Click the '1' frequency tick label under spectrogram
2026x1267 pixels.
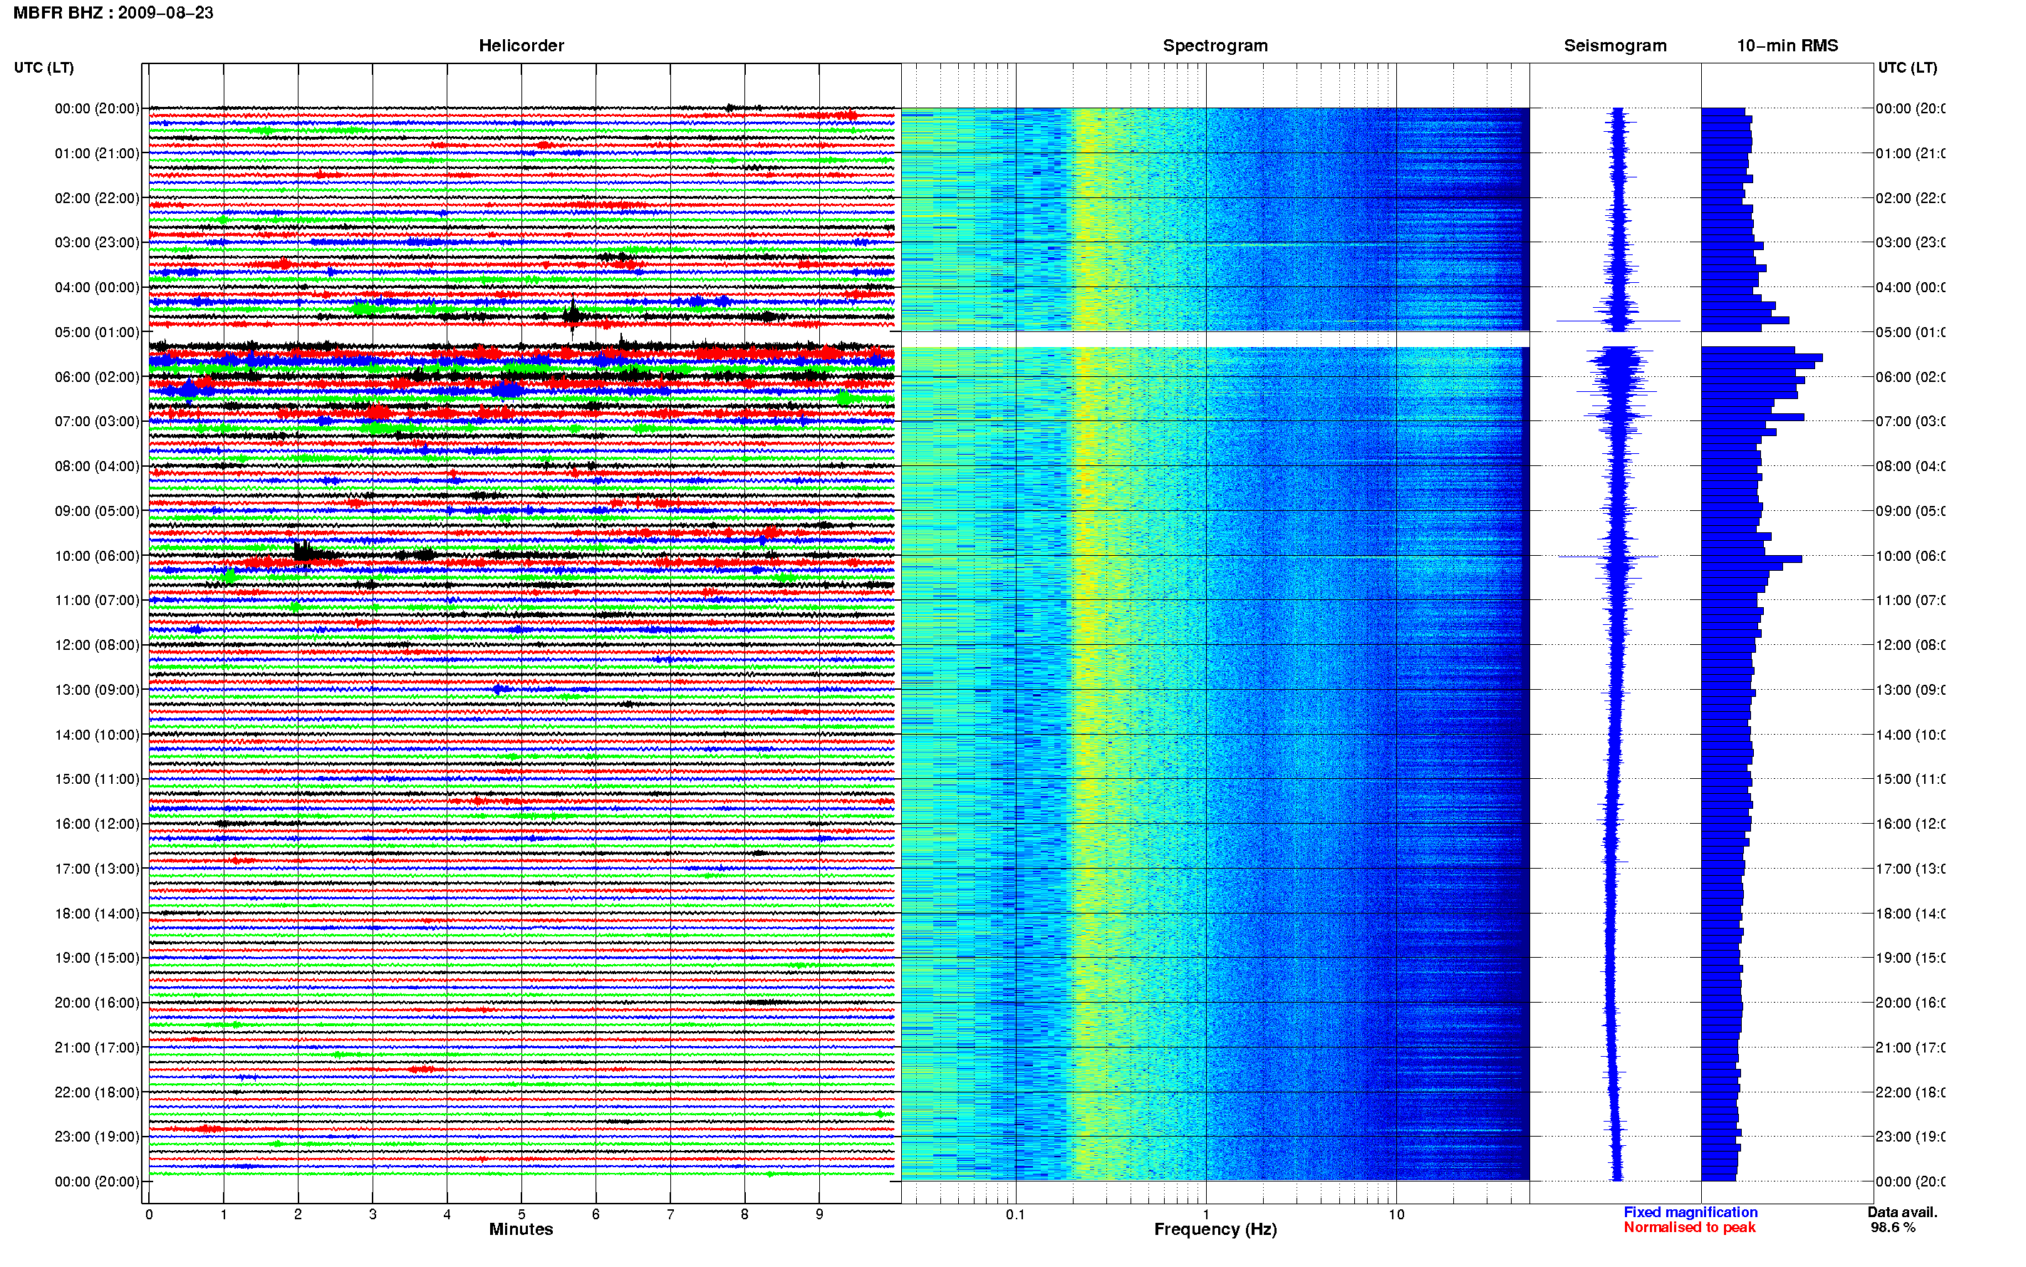pyautogui.click(x=1206, y=1214)
